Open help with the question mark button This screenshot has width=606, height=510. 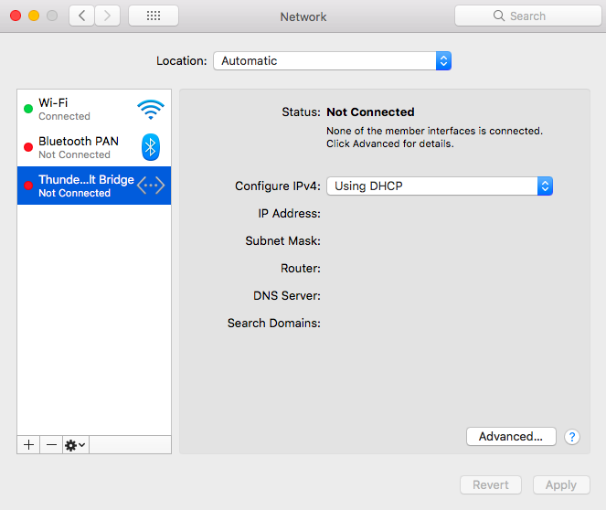pyautogui.click(x=572, y=437)
